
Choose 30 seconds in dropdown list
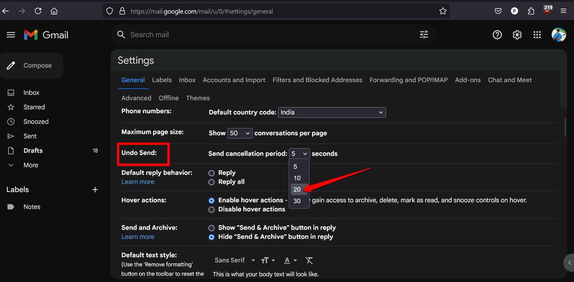click(299, 201)
